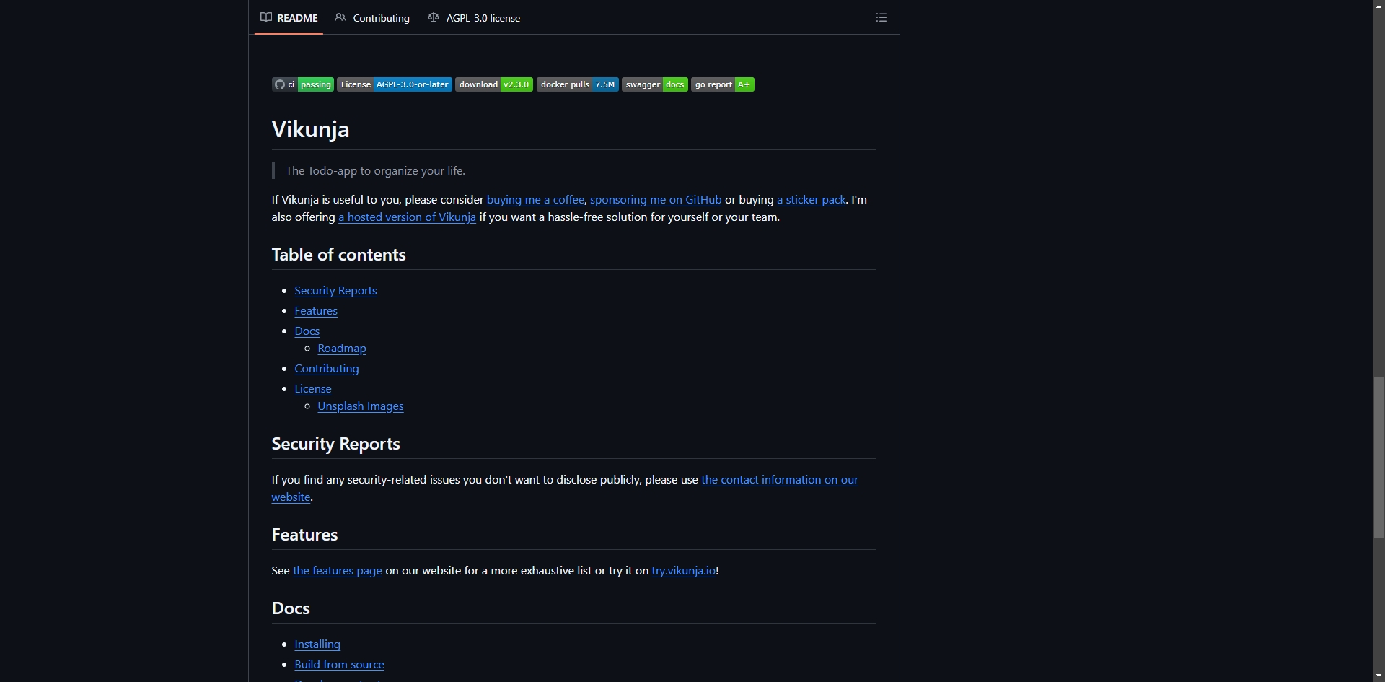Click the go report A+ badge
This screenshot has height=682, width=1385.
[x=723, y=84]
